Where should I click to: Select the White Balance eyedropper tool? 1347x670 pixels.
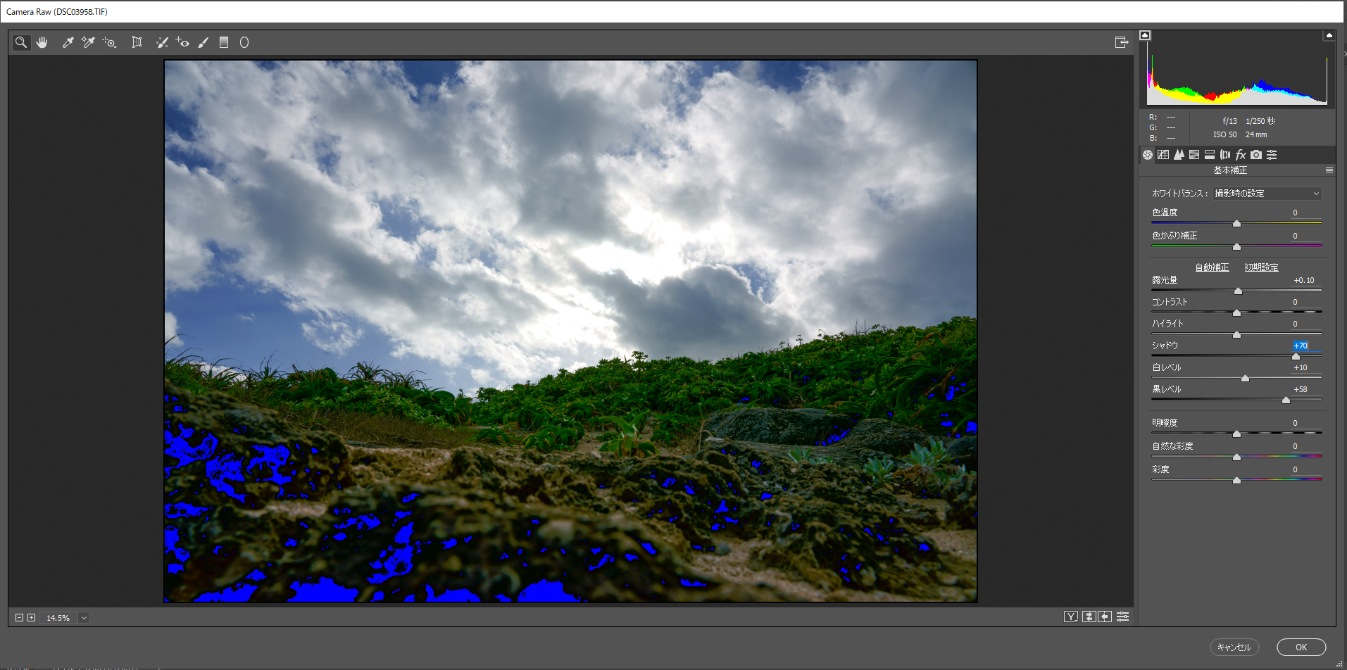coord(68,43)
